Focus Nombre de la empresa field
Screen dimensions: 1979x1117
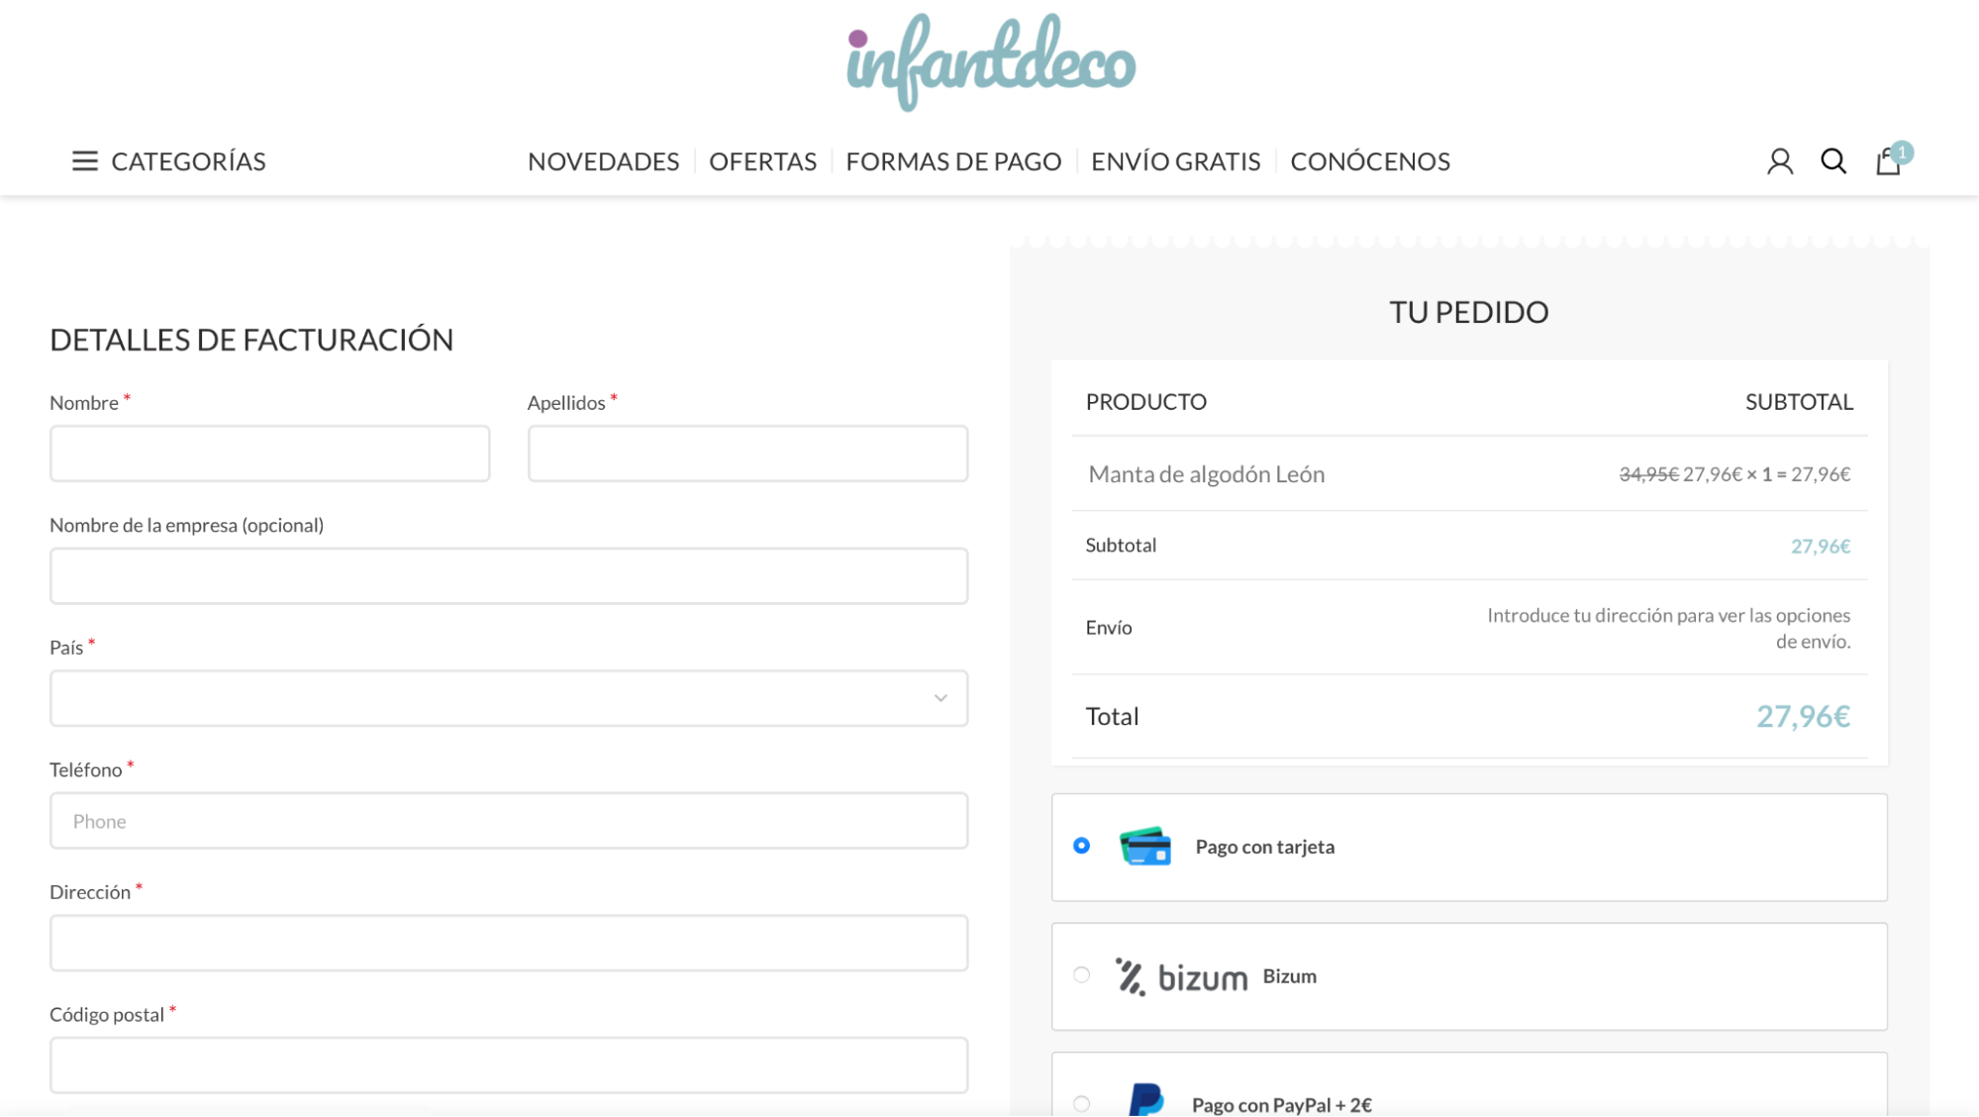pos(509,576)
